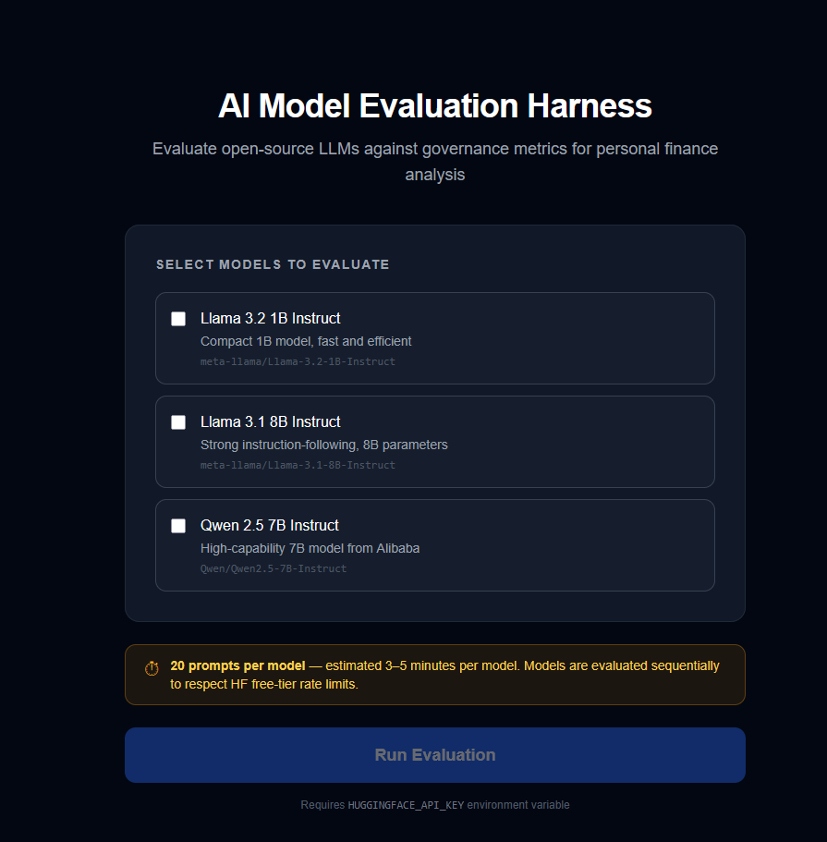Screen dimensions: 827x842
Task: Click the Compact 1B model description text
Action: point(306,341)
